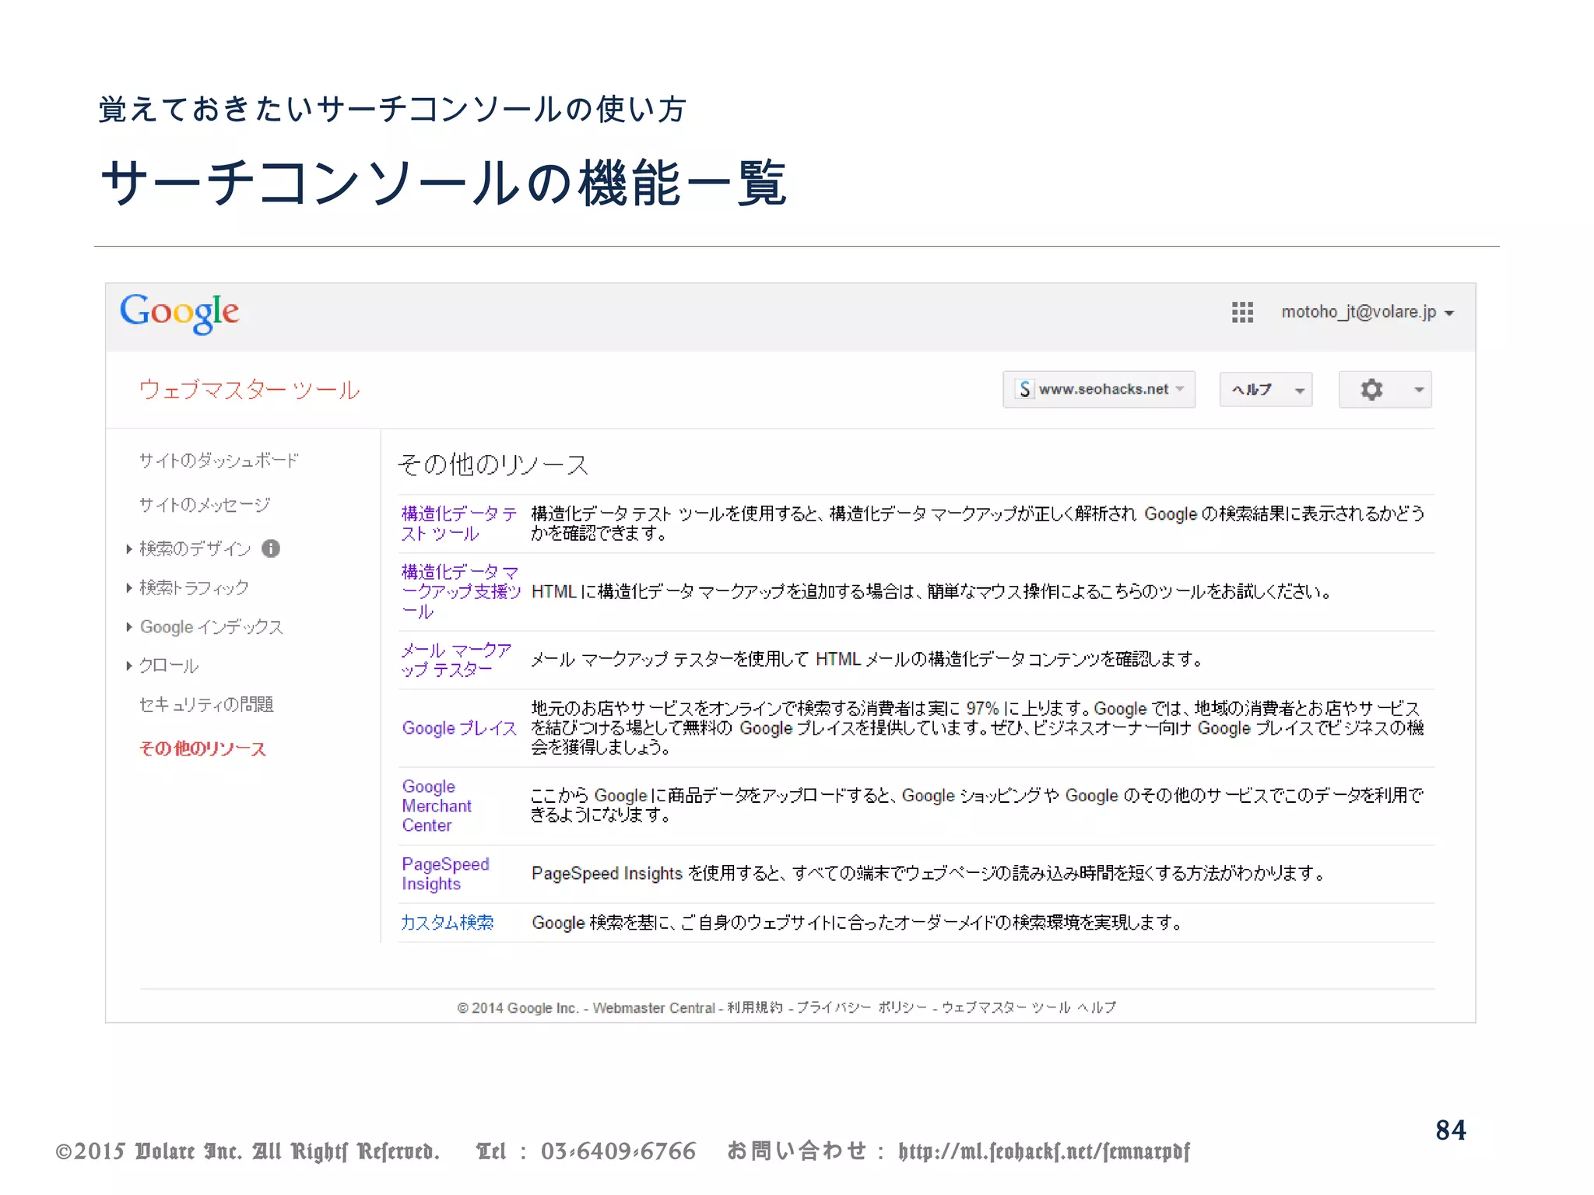Open the ヘルプ dropdown button
The image size is (1594, 1195).
click(x=1266, y=389)
